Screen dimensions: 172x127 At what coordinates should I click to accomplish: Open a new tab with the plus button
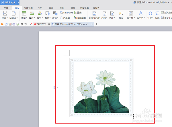click(96, 24)
